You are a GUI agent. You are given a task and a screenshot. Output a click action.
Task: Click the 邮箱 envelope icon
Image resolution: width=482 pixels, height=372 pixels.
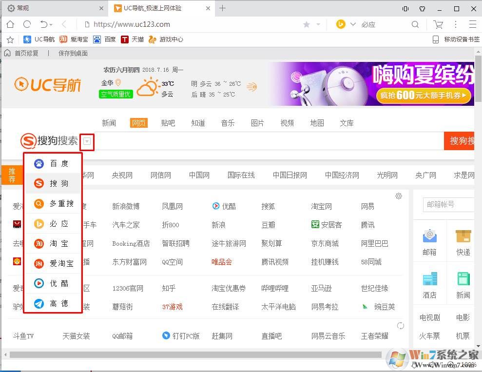pyautogui.click(x=429, y=236)
